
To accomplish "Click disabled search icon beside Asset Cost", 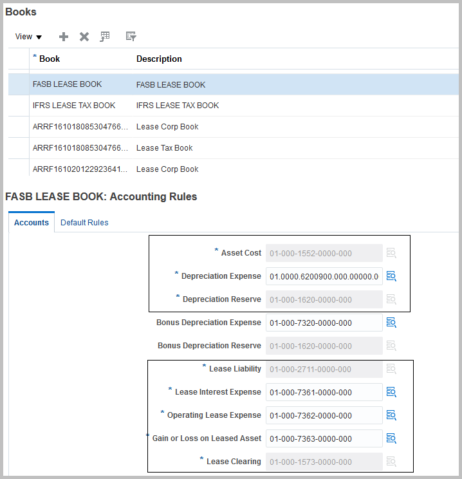I will 391,253.
